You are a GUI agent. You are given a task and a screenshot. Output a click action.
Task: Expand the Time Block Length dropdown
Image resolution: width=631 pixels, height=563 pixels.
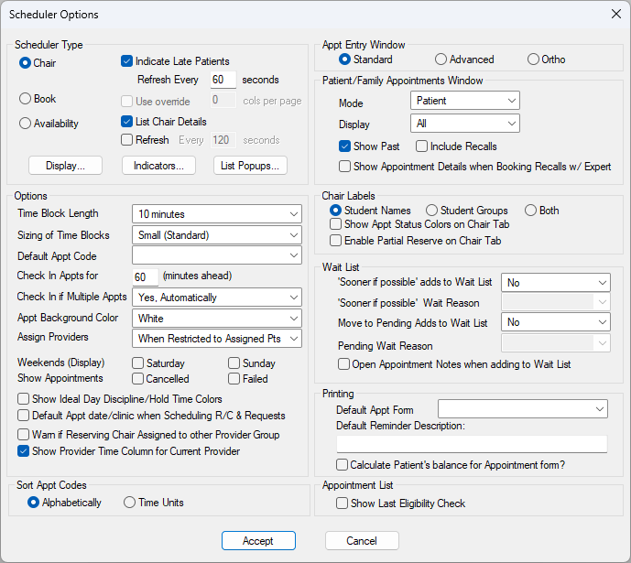tap(217, 214)
